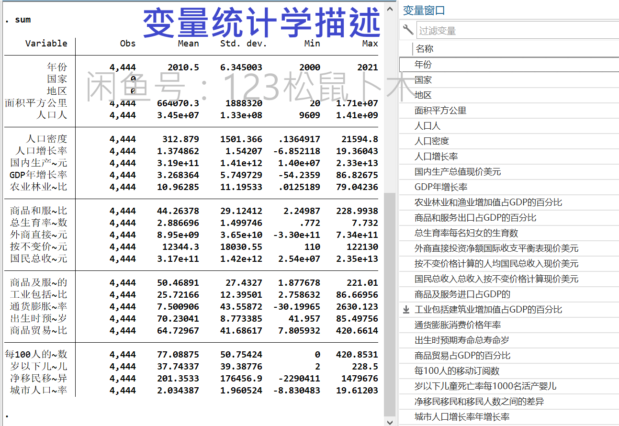Open the wrench filter options icon
This screenshot has height=426, width=619.
tap(408, 30)
